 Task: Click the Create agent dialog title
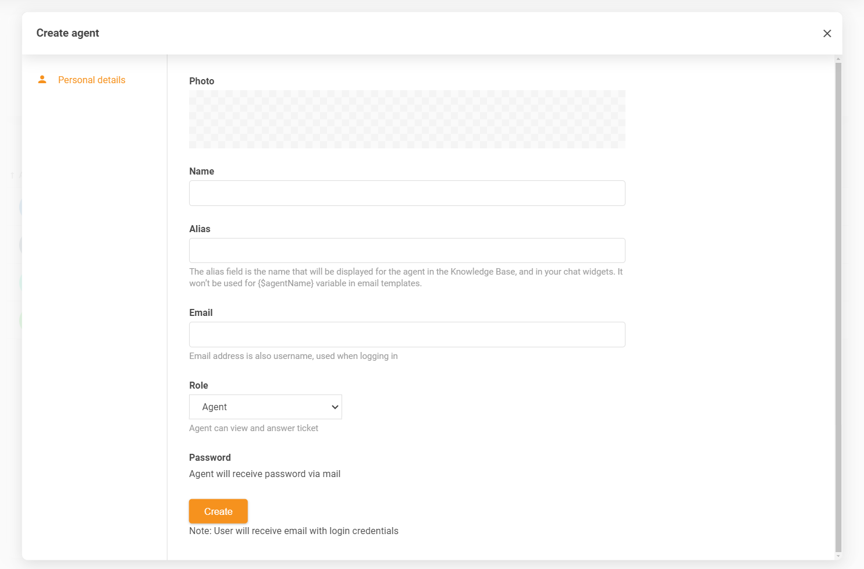click(67, 33)
